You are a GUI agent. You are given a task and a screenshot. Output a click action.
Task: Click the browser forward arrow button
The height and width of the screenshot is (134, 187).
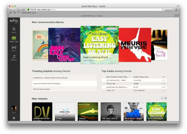point(14,9)
